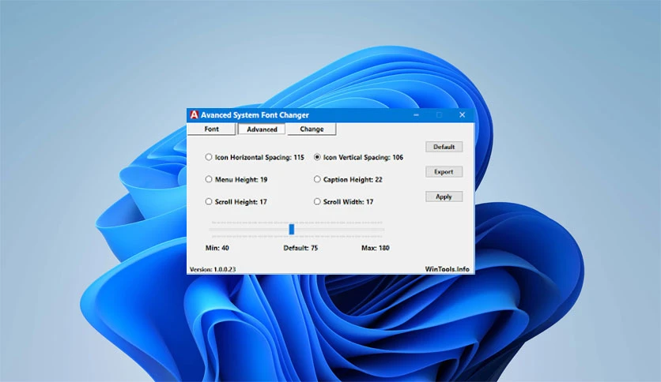Click the Max: 180 label
This screenshot has height=382, width=661.
click(376, 248)
